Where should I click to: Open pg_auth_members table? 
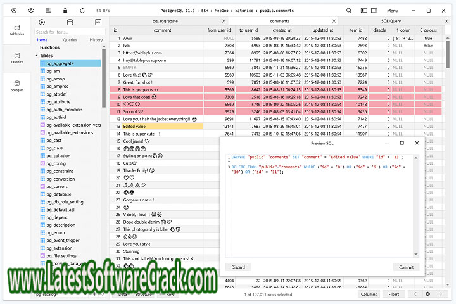[x=64, y=110]
